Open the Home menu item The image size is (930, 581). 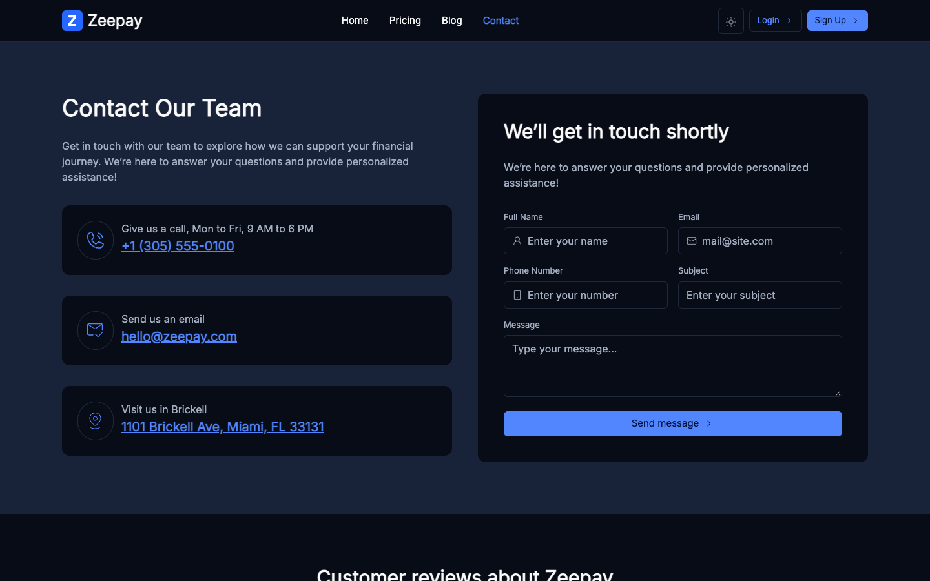(355, 21)
